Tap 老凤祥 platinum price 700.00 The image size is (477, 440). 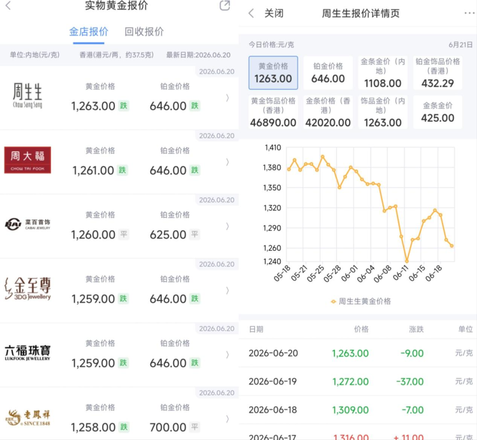click(168, 427)
